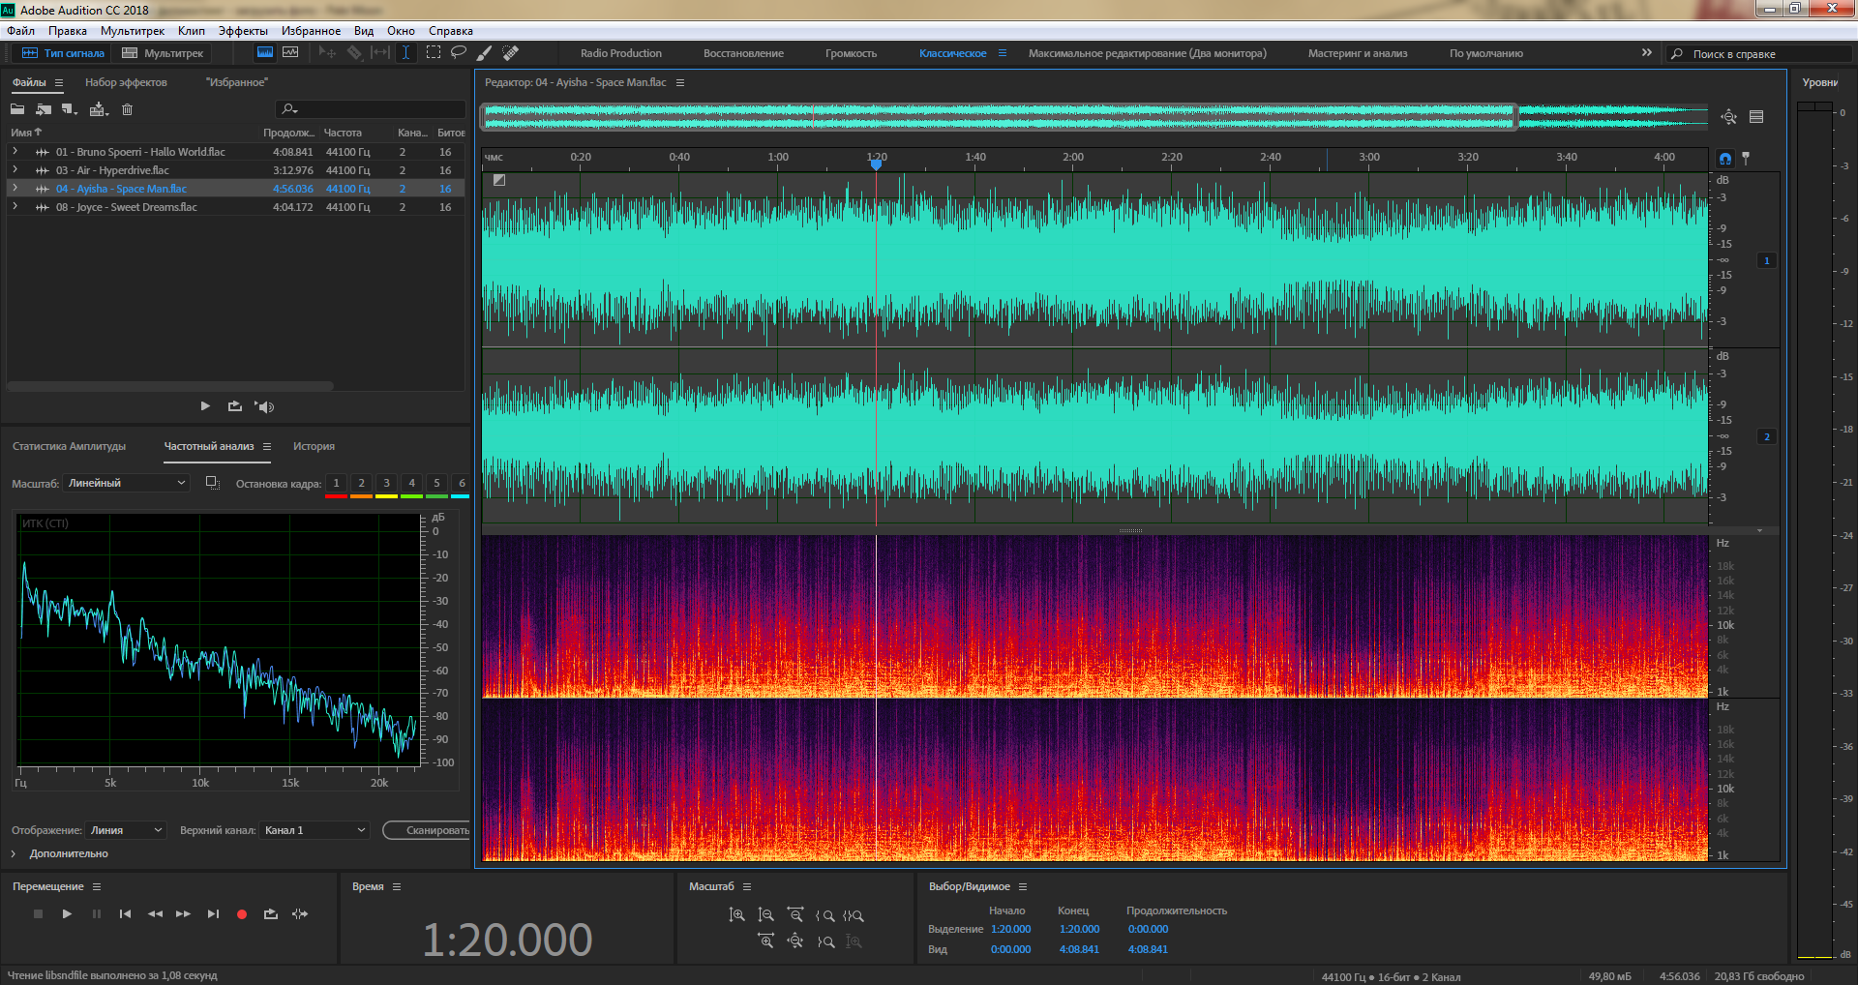Select the Lasso Selection tool

tap(459, 52)
